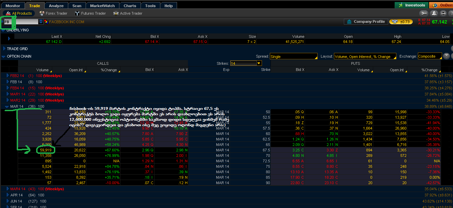Expand the APR 14 expiration row

(7, 195)
